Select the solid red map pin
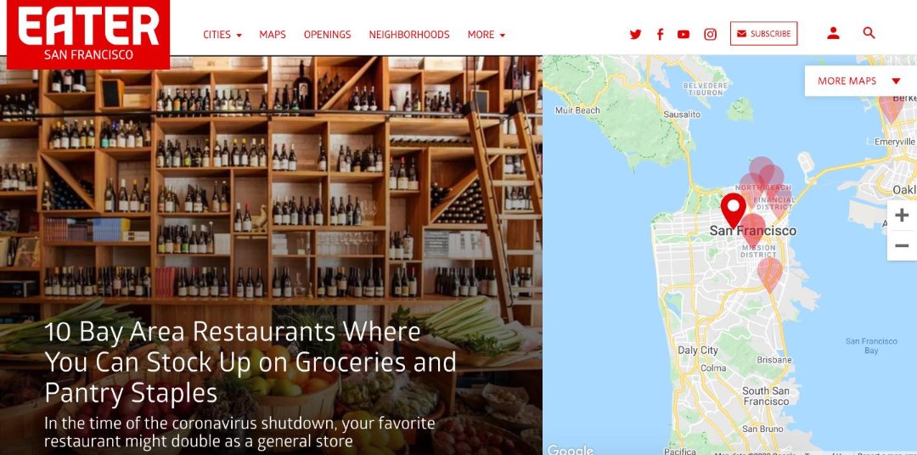 [733, 211]
